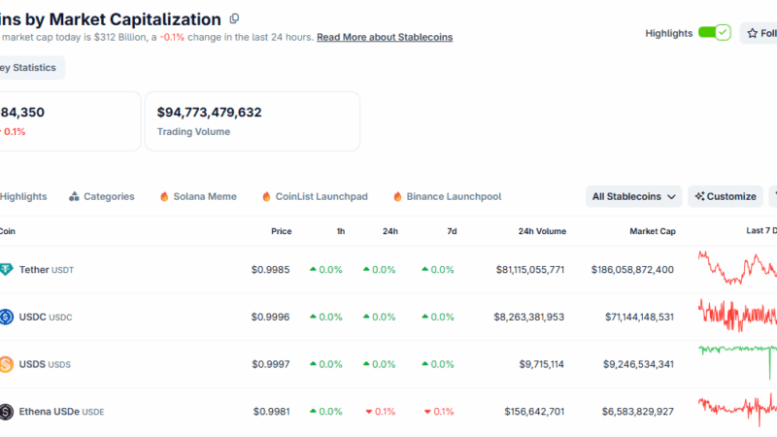Click the Tether coin logo
The height and width of the screenshot is (437, 777).
click(x=7, y=270)
